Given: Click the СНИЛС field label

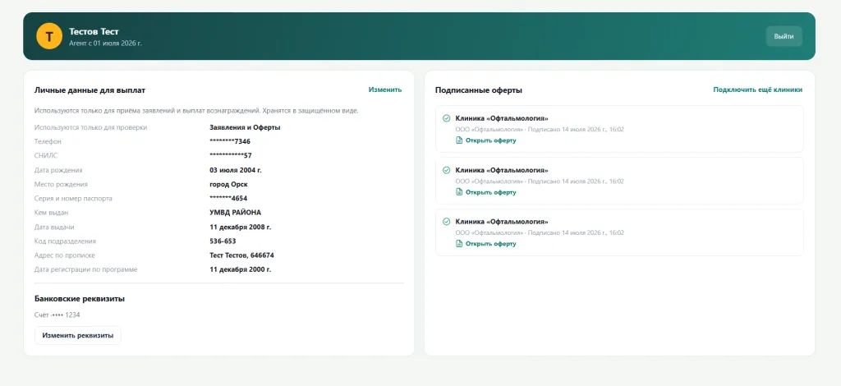Looking at the screenshot, I should pyautogui.click(x=46, y=155).
